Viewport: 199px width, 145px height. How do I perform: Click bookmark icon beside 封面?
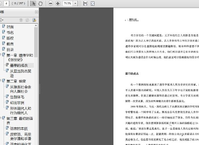(x=4, y=26)
